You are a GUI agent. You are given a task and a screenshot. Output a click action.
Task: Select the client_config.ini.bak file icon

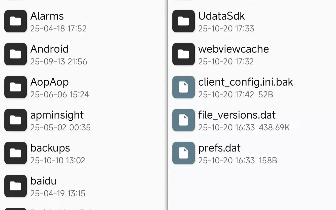[x=183, y=87]
